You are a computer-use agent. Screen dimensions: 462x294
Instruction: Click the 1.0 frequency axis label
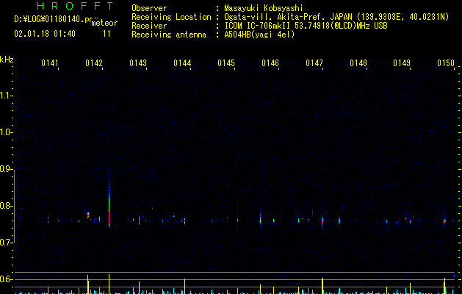click(6, 132)
